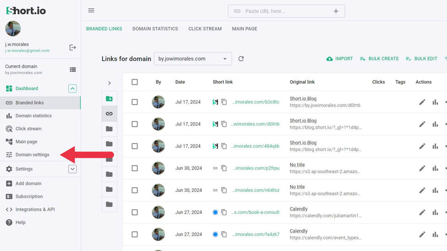Viewport: 447px width, 251px height.
Task: Sort table by Date column header
Action: coord(180,82)
